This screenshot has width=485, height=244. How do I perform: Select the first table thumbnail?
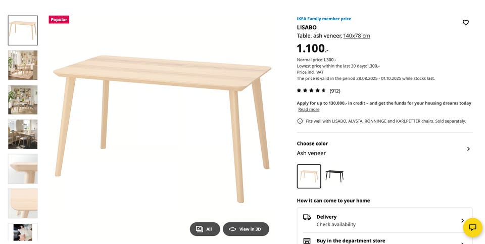point(23,30)
